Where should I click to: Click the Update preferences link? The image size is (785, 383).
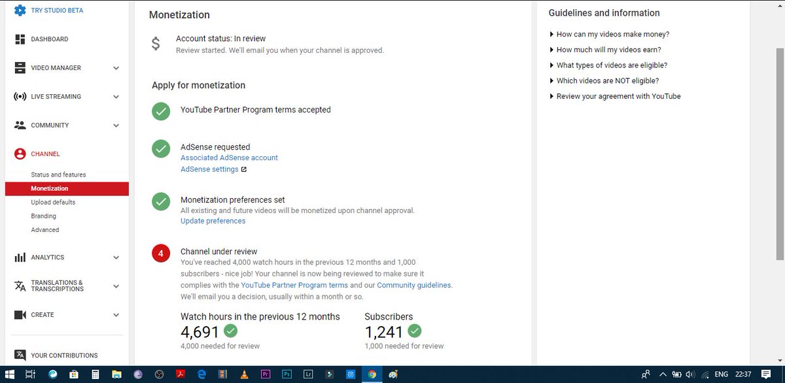click(213, 221)
